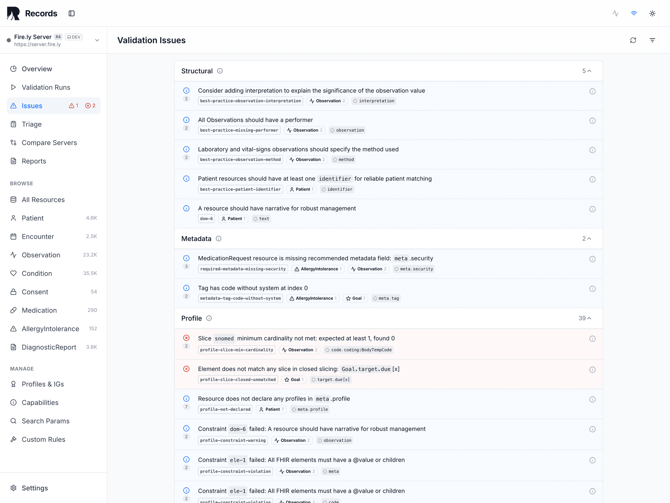Click the info icon beside the Metadata heading
670x503 pixels.
(x=218, y=239)
